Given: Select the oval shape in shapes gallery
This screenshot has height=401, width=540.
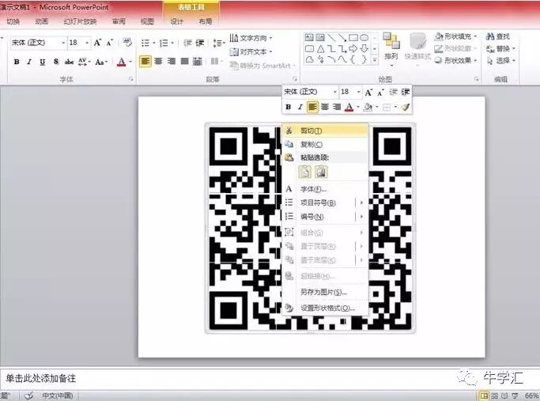Looking at the screenshot, I should coord(364,37).
